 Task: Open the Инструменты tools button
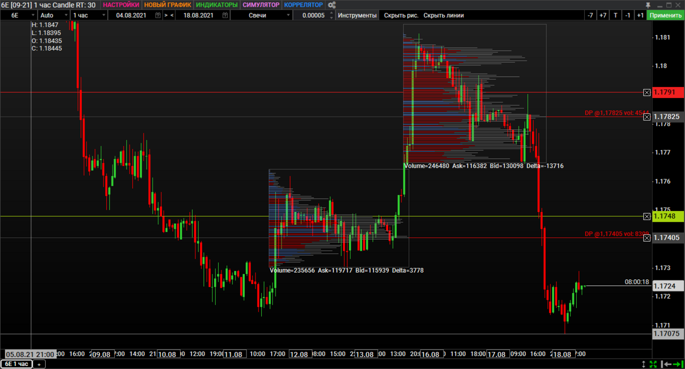[357, 15]
